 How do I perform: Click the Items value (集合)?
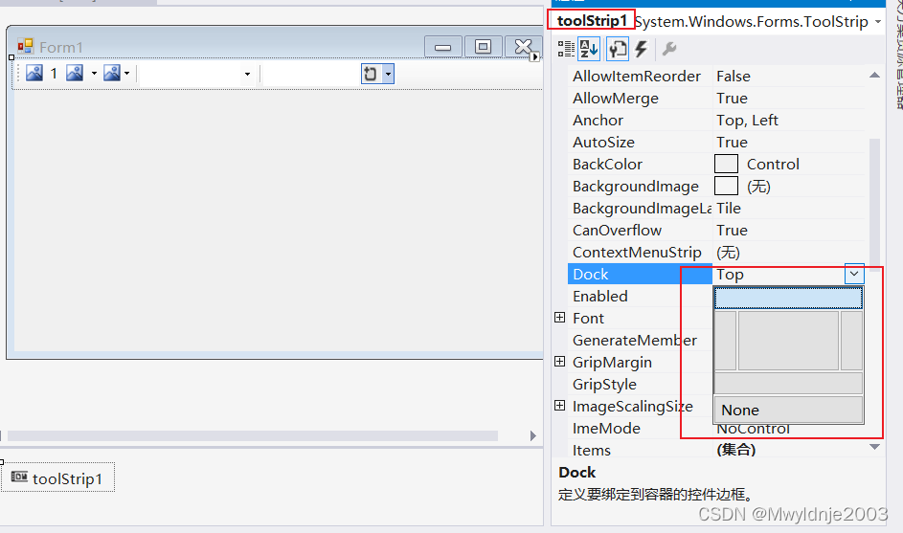point(736,450)
